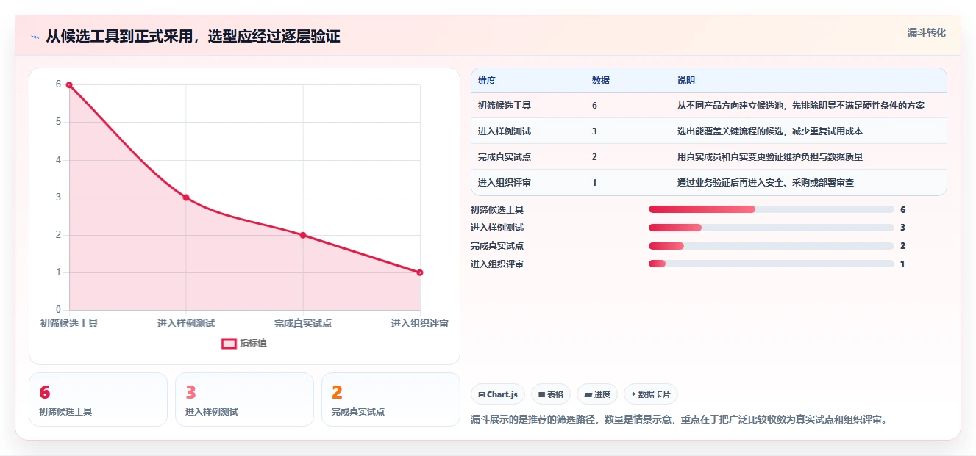Click the 进入组织评审 progress bar
The height and width of the screenshot is (456, 976).
point(772,264)
